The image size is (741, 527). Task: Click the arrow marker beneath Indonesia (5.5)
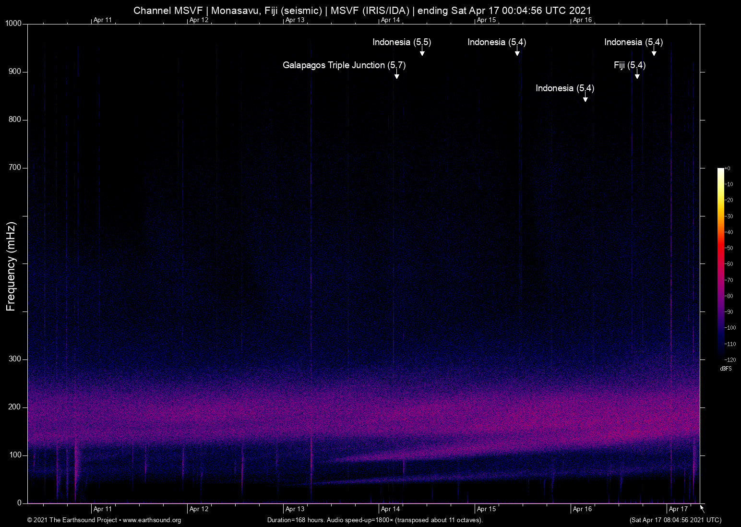coord(422,51)
